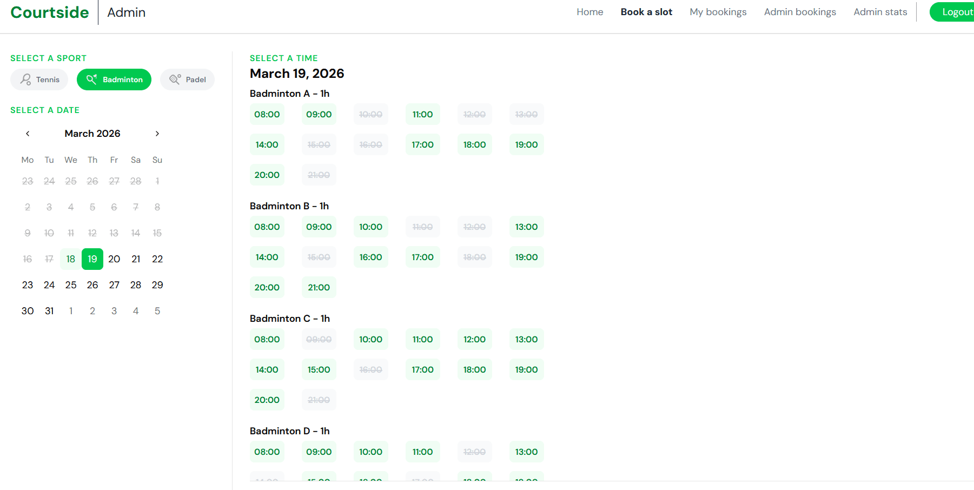Select Badminton A 17:00 slot
974x490 pixels.
click(422, 145)
